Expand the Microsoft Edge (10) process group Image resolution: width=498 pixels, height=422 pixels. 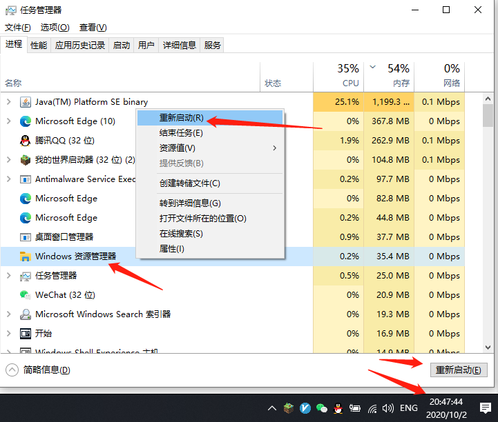pos(9,121)
